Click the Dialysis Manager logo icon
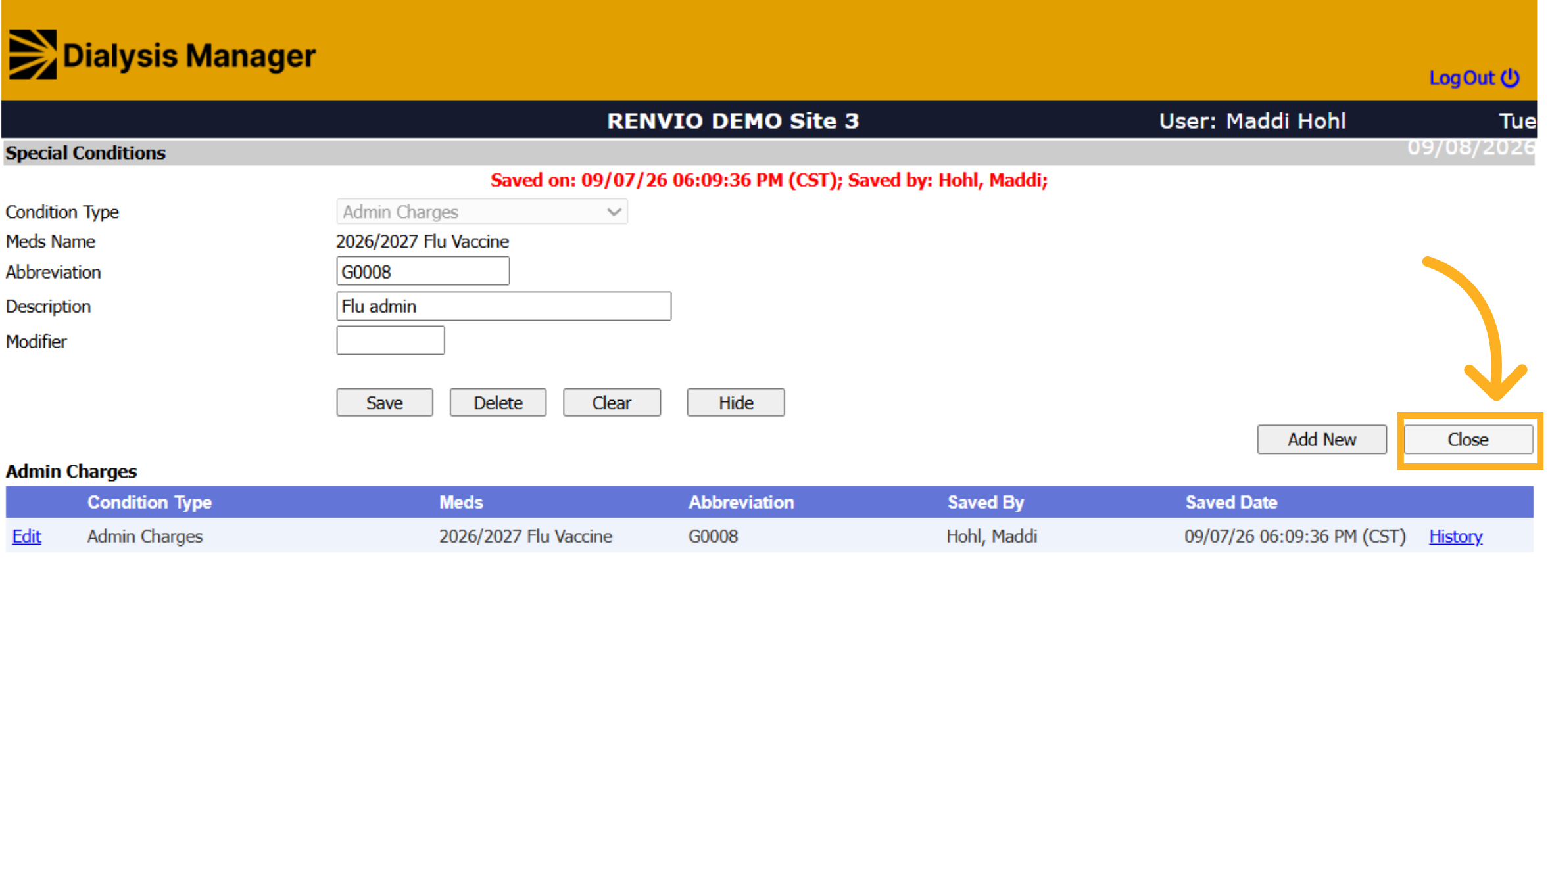 [33, 55]
